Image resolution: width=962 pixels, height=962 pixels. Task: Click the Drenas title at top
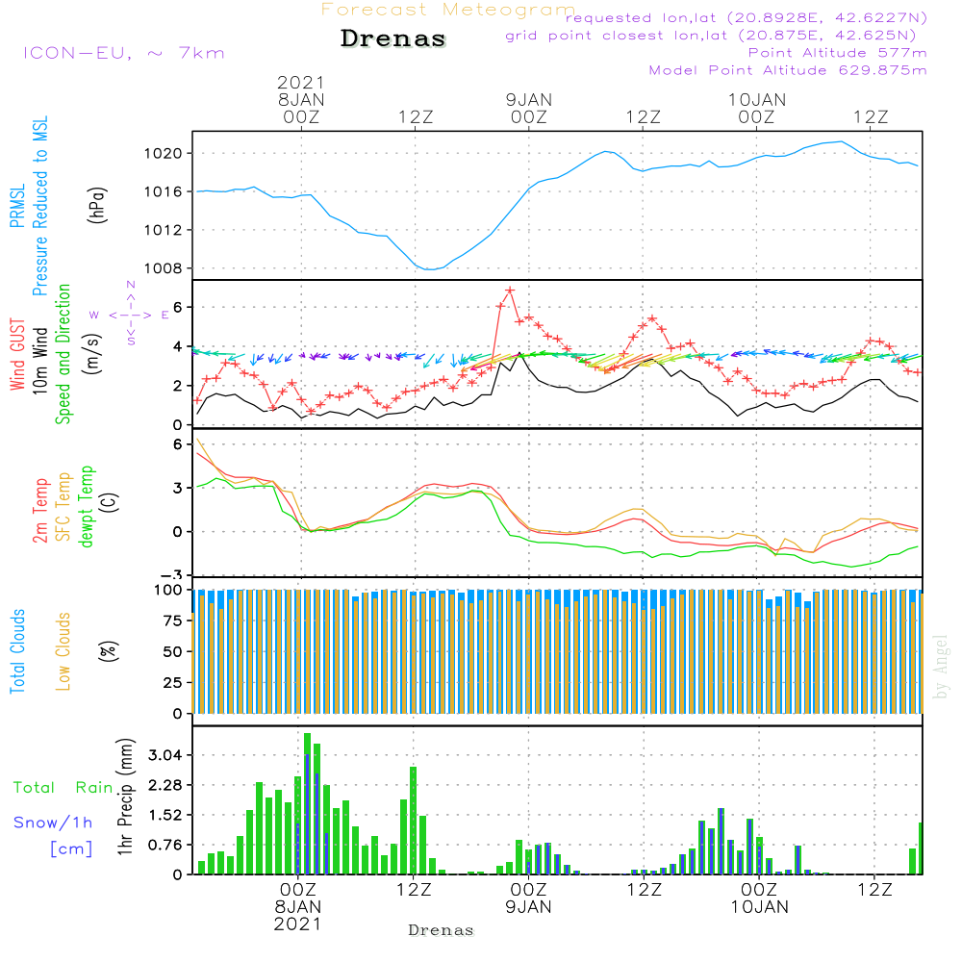(x=392, y=38)
